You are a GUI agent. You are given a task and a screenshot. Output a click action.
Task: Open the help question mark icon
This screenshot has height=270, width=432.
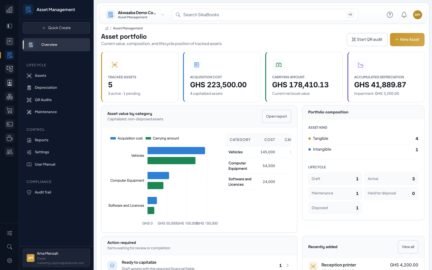pos(390,15)
